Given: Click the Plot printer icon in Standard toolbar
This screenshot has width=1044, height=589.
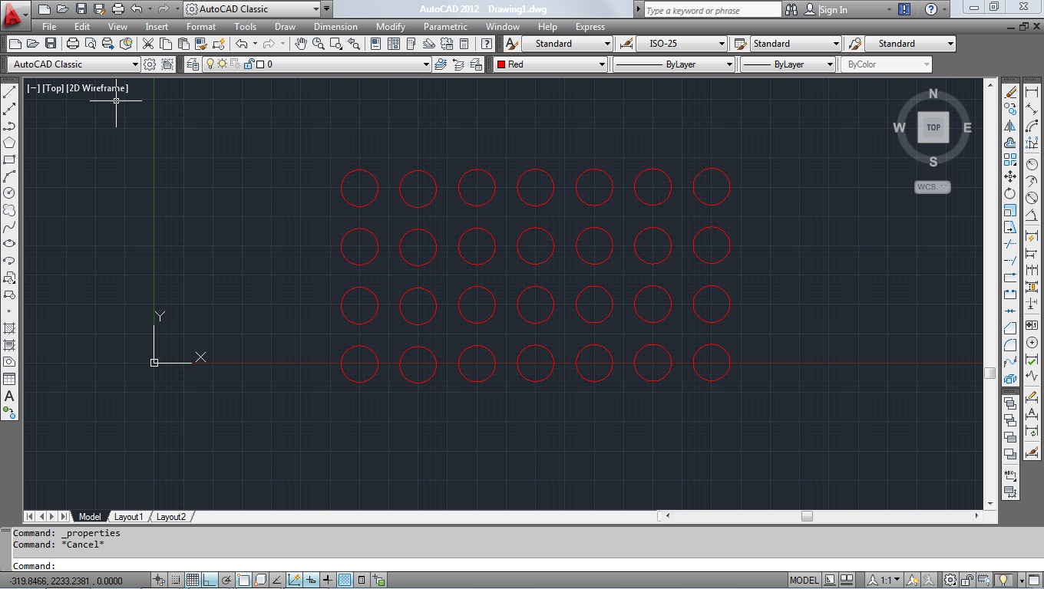Looking at the screenshot, I should [x=72, y=44].
